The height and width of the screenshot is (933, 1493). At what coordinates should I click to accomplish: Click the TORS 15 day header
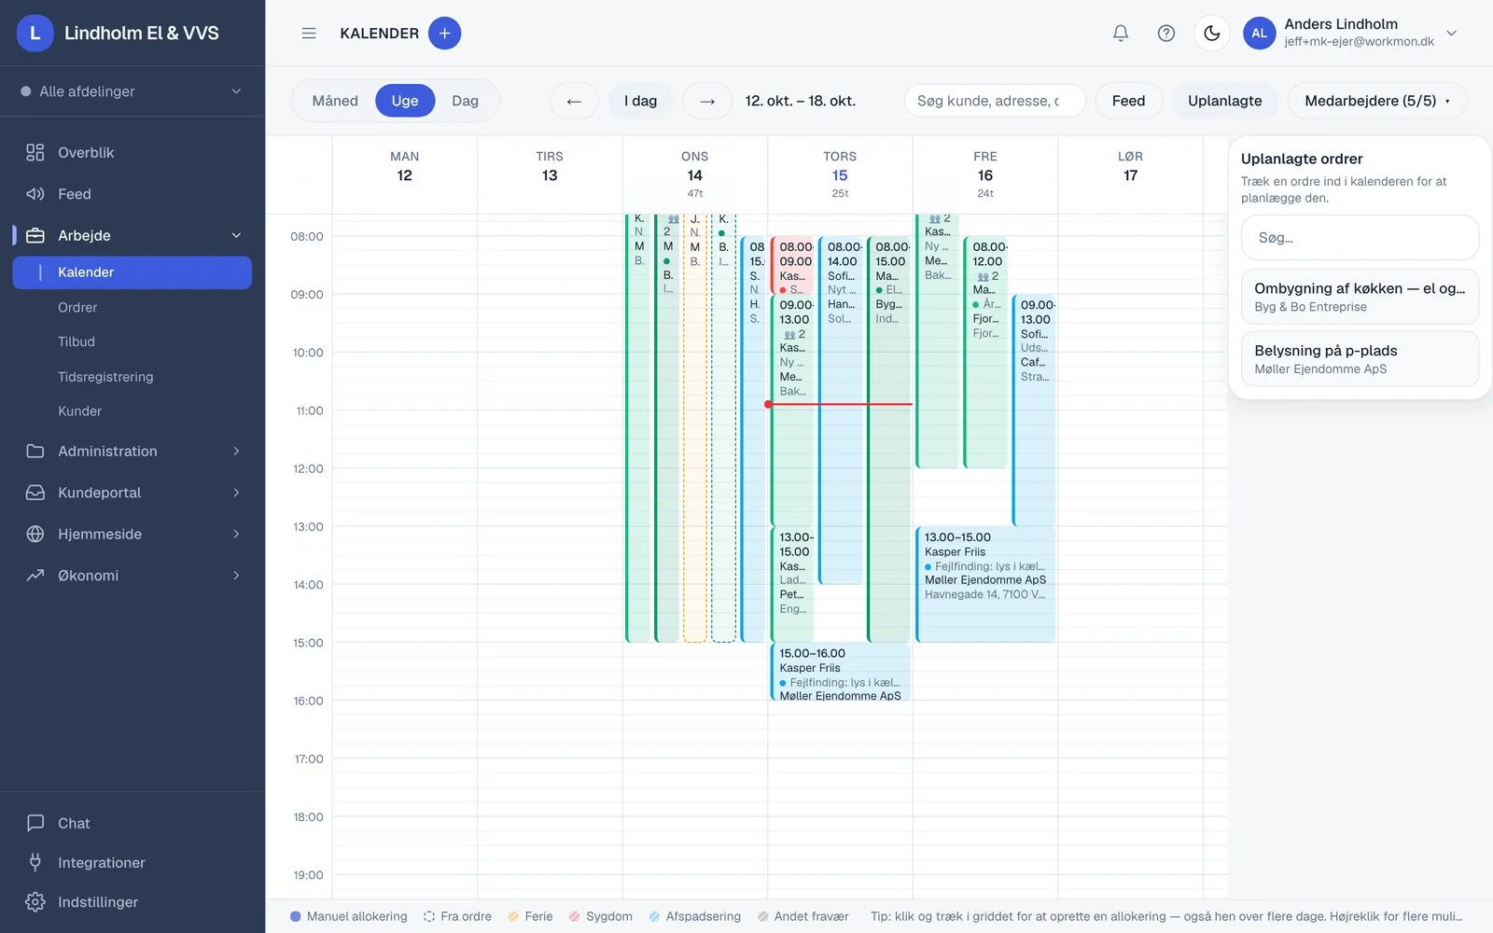[x=840, y=175]
